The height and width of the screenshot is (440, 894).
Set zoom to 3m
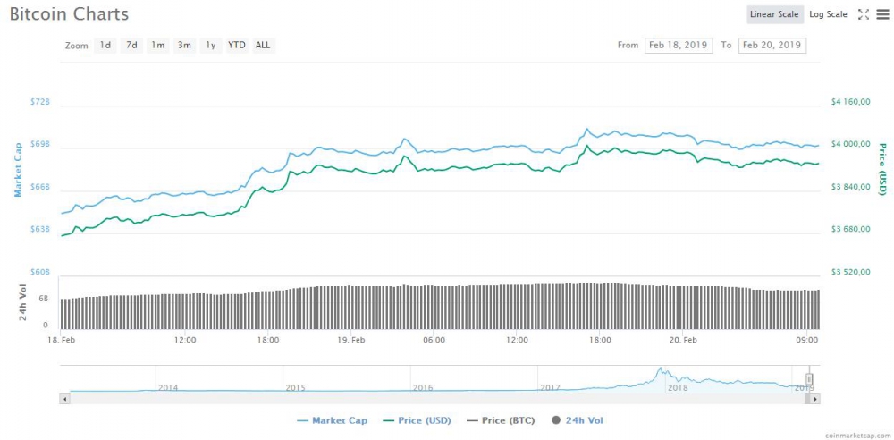183,45
